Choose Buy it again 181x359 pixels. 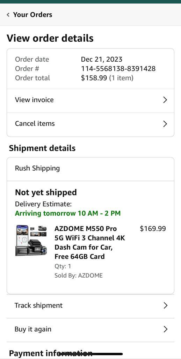pyautogui.click(x=90, y=330)
